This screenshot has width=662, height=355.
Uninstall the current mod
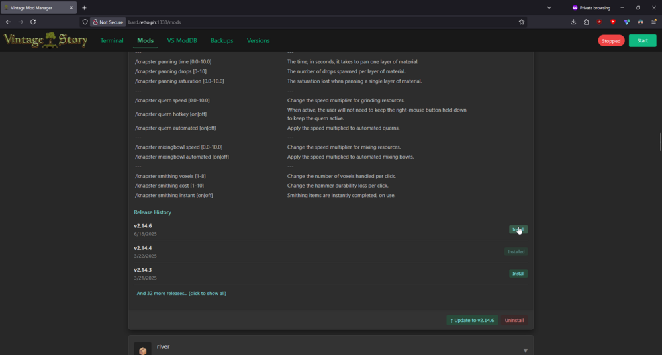514,320
